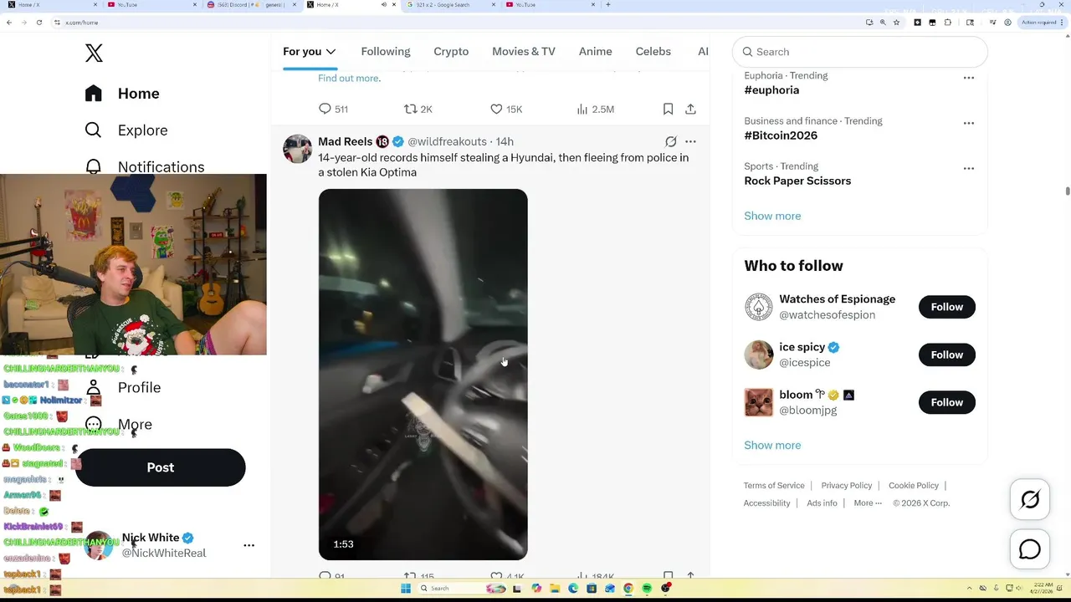Show more Who to follow suggestions
This screenshot has height=602, width=1071.
pos(772,445)
